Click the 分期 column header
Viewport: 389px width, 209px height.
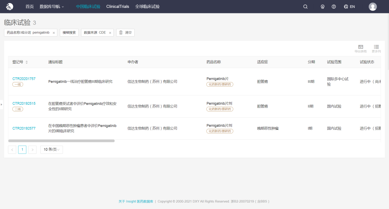point(311,62)
